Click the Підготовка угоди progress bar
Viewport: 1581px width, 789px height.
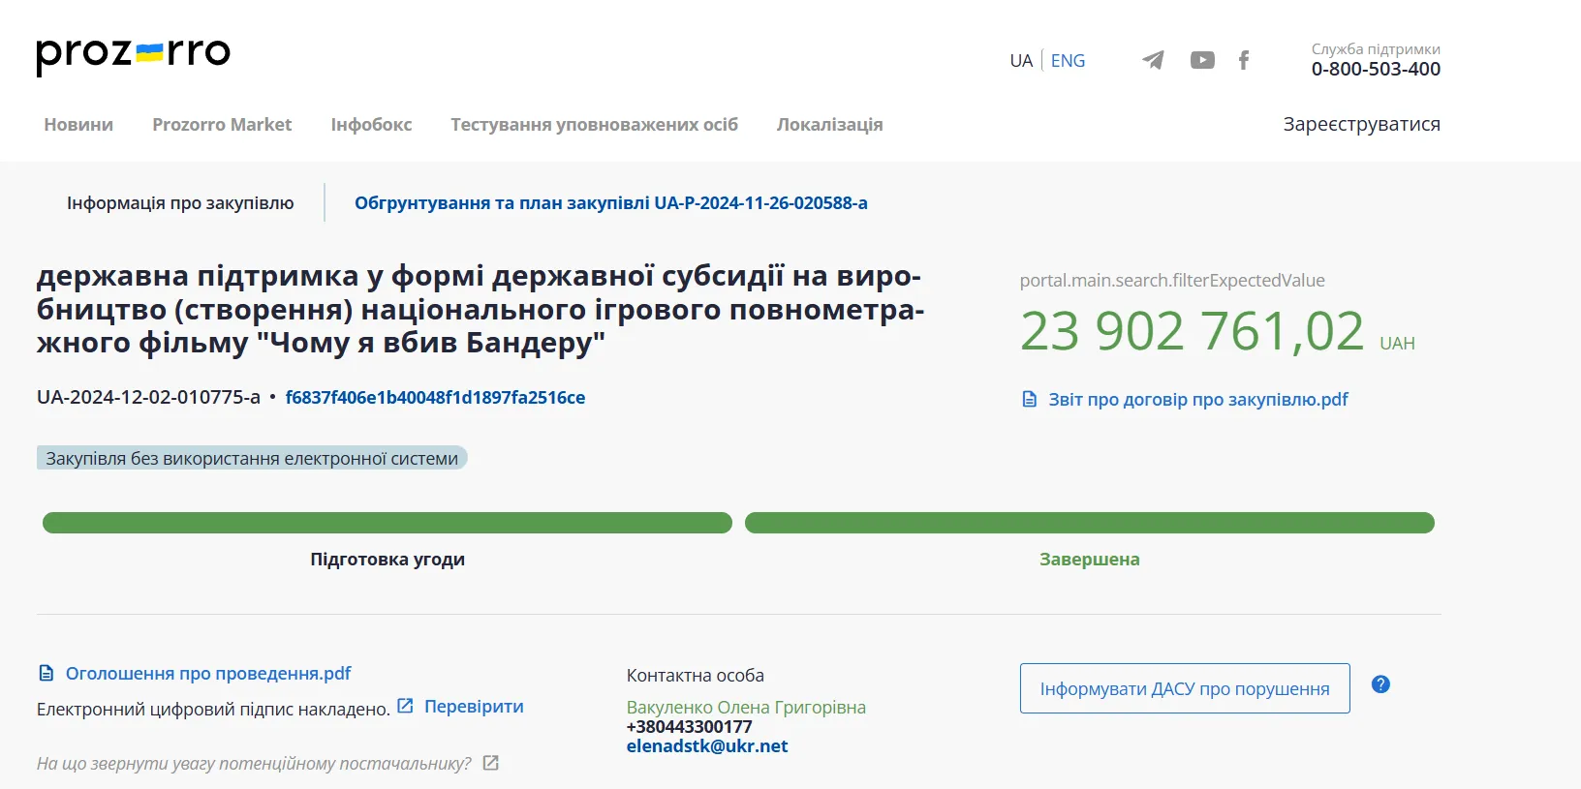coord(387,523)
